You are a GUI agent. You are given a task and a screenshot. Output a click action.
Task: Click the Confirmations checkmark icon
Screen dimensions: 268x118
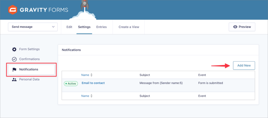(14, 59)
